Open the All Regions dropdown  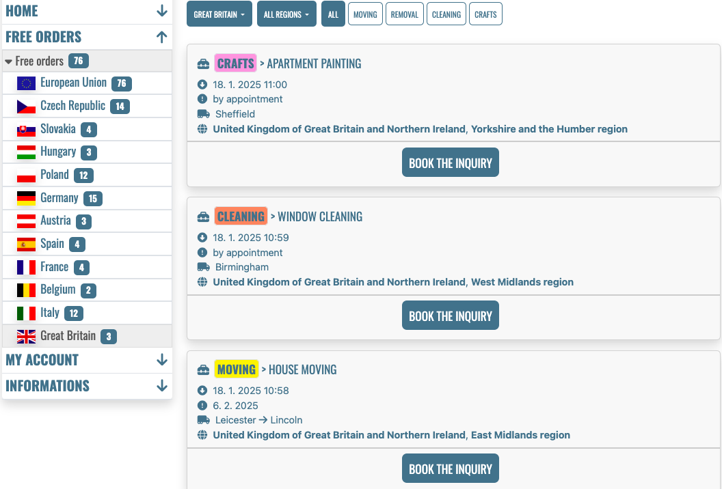click(286, 14)
